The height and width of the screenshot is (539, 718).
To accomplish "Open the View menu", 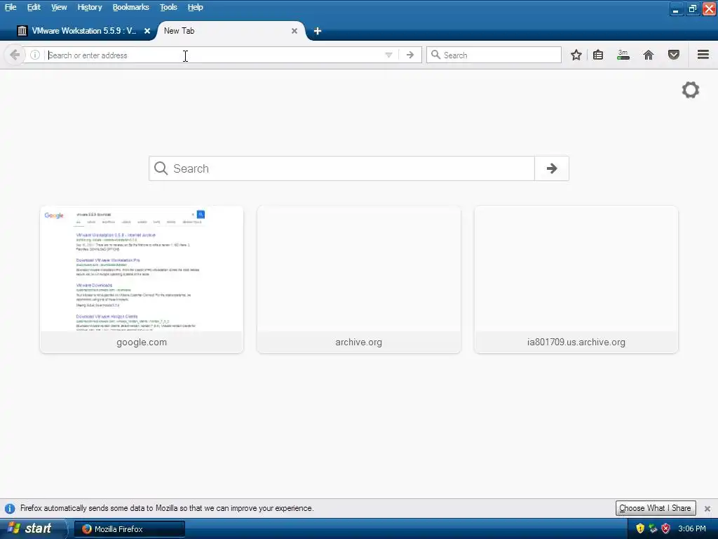I will click(x=59, y=7).
